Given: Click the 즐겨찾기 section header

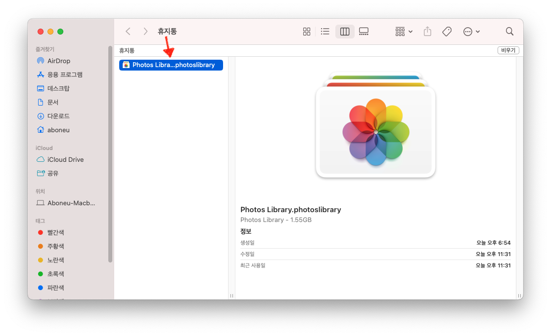Looking at the screenshot, I should (45, 49).
